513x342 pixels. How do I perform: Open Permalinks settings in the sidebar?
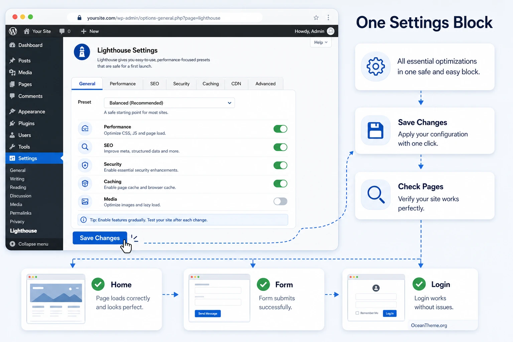tap(21, 213)
